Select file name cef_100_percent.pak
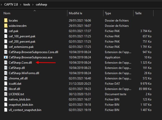Screen dimensions: 162x120 (22, 36)
